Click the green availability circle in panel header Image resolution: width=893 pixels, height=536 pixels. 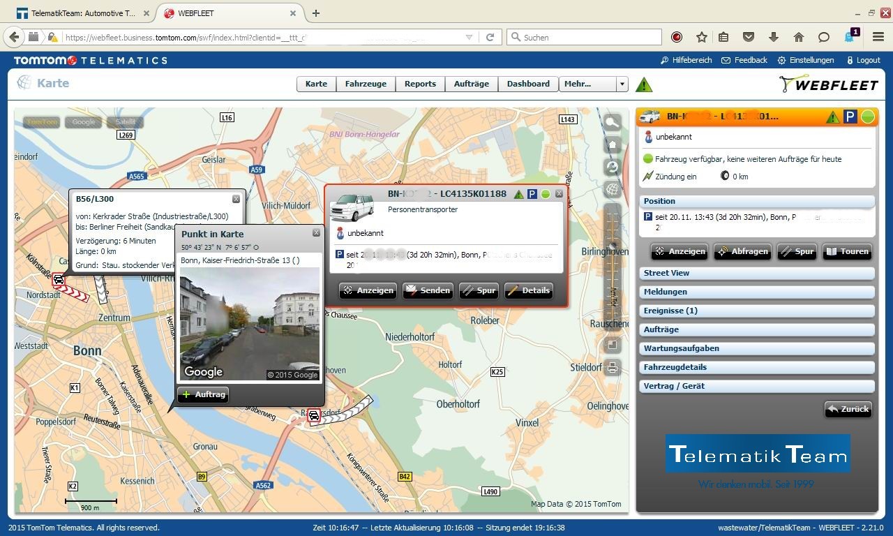click(x=868, y=117)
